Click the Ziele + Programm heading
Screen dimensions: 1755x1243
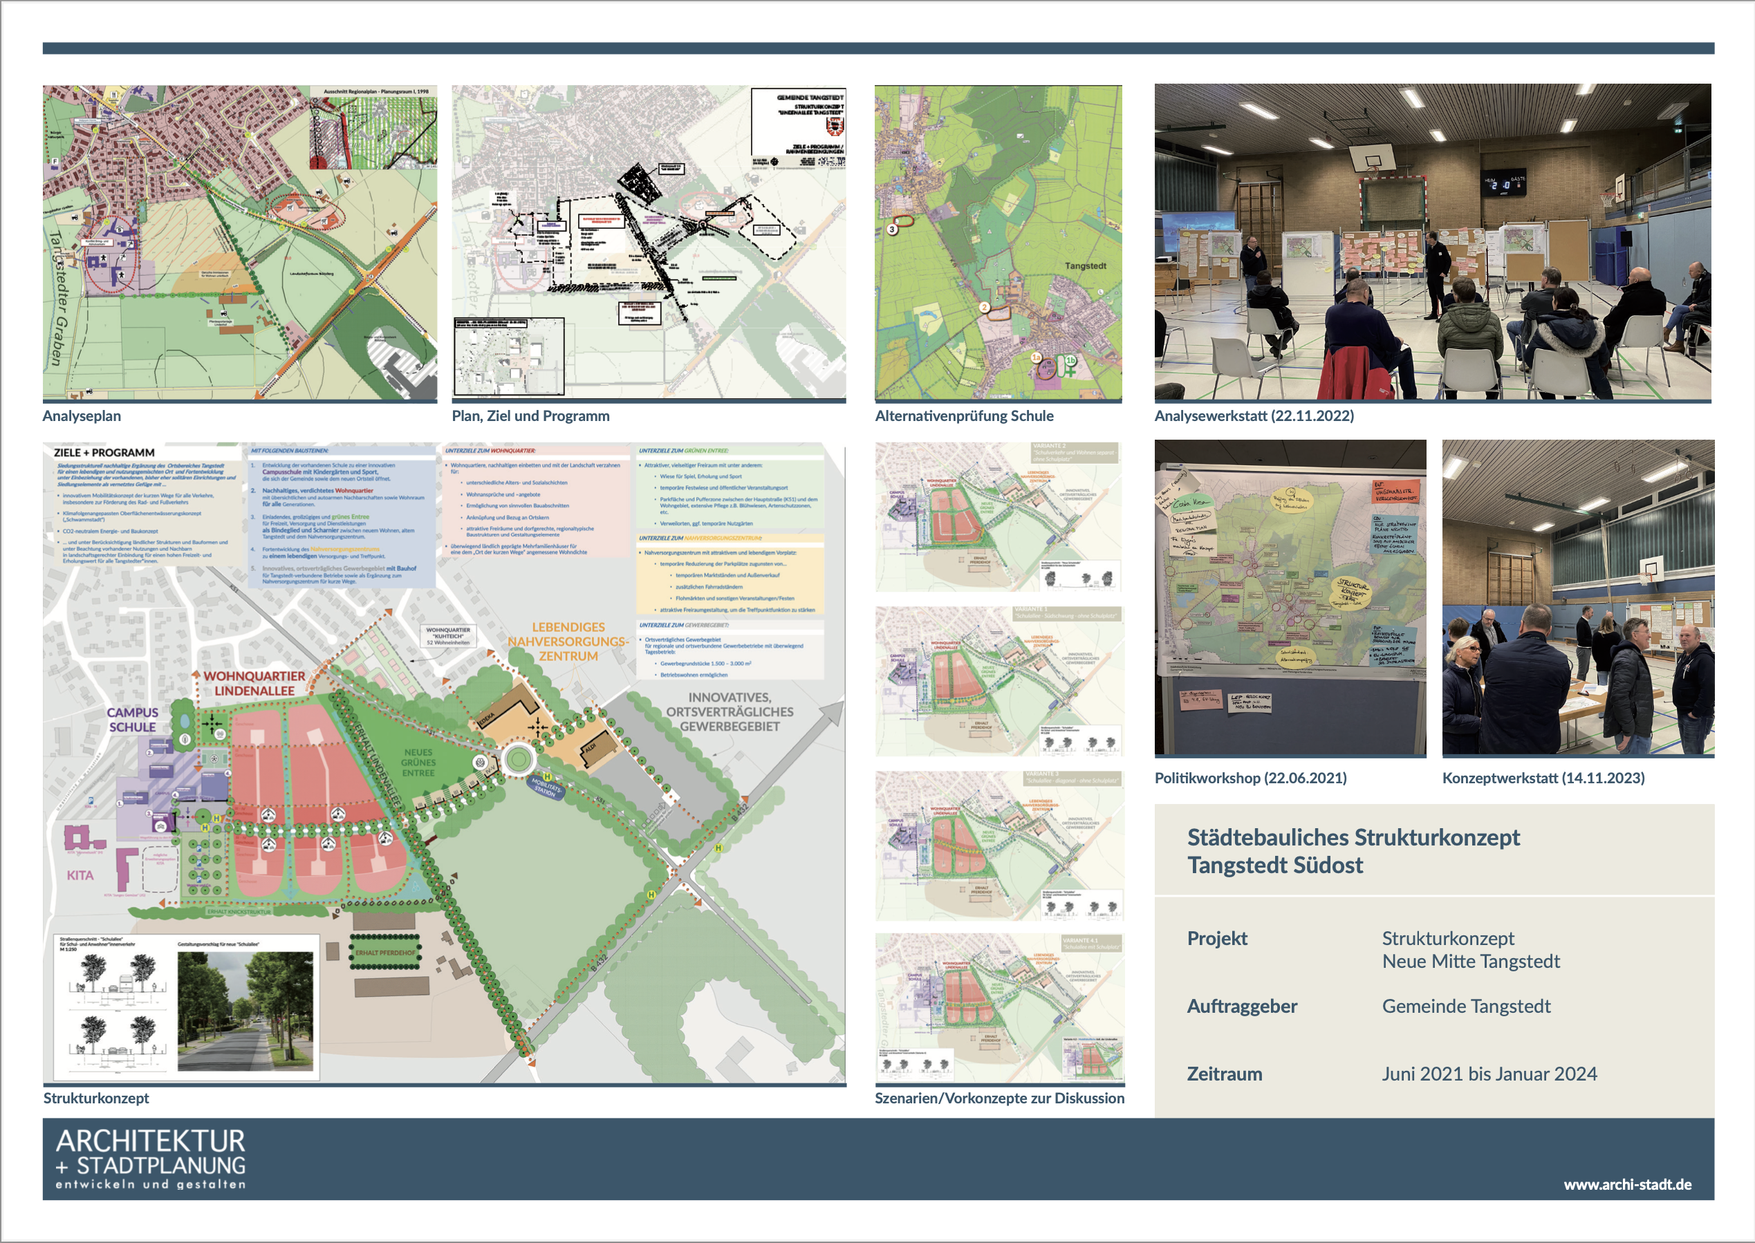pyautogui.click(x=104, y=452)
